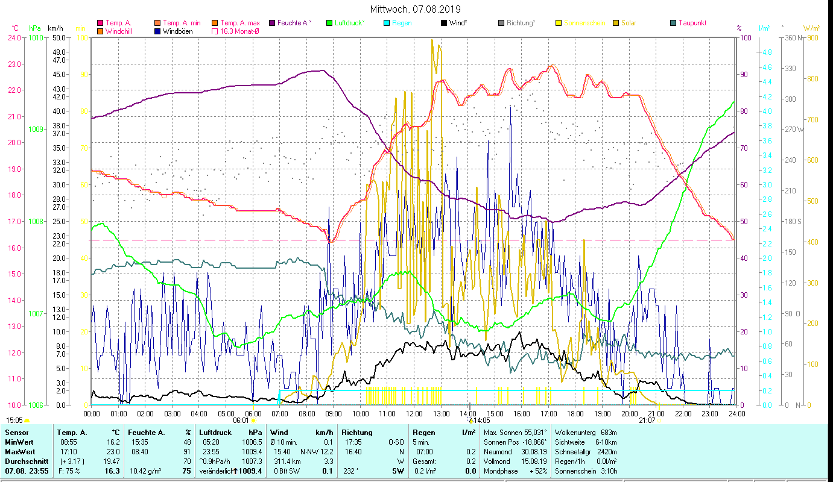Screen dimensions: 833x482
Task: Select the Luftdruck* green legend square
Action: coord(329,23)
